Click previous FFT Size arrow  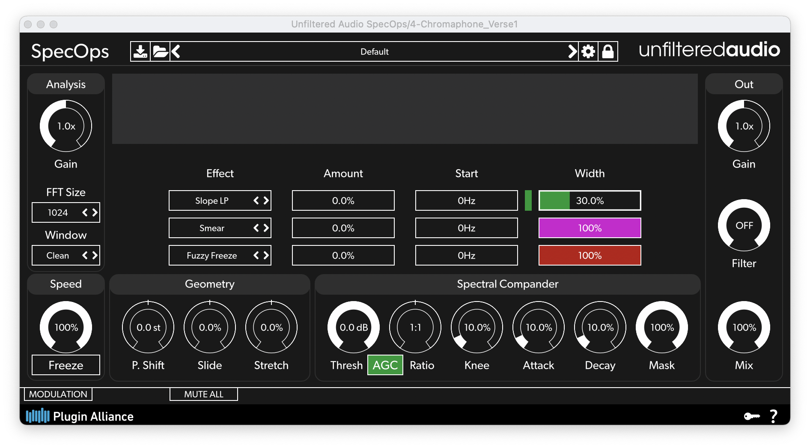(x=85, y=212)
